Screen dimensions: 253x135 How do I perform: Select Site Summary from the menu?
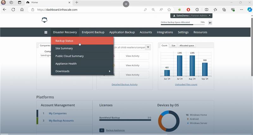(x=82, y=48)
